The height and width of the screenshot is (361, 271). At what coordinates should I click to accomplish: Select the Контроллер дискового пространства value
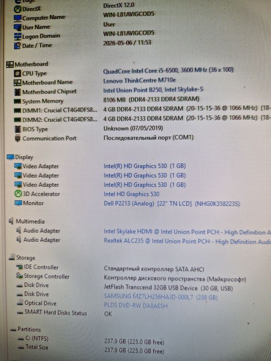[x=175, y=279]
